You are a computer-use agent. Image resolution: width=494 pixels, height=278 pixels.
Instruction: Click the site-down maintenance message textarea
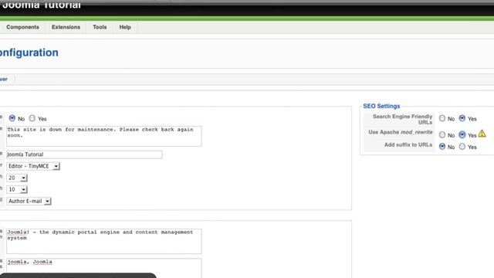104,136
